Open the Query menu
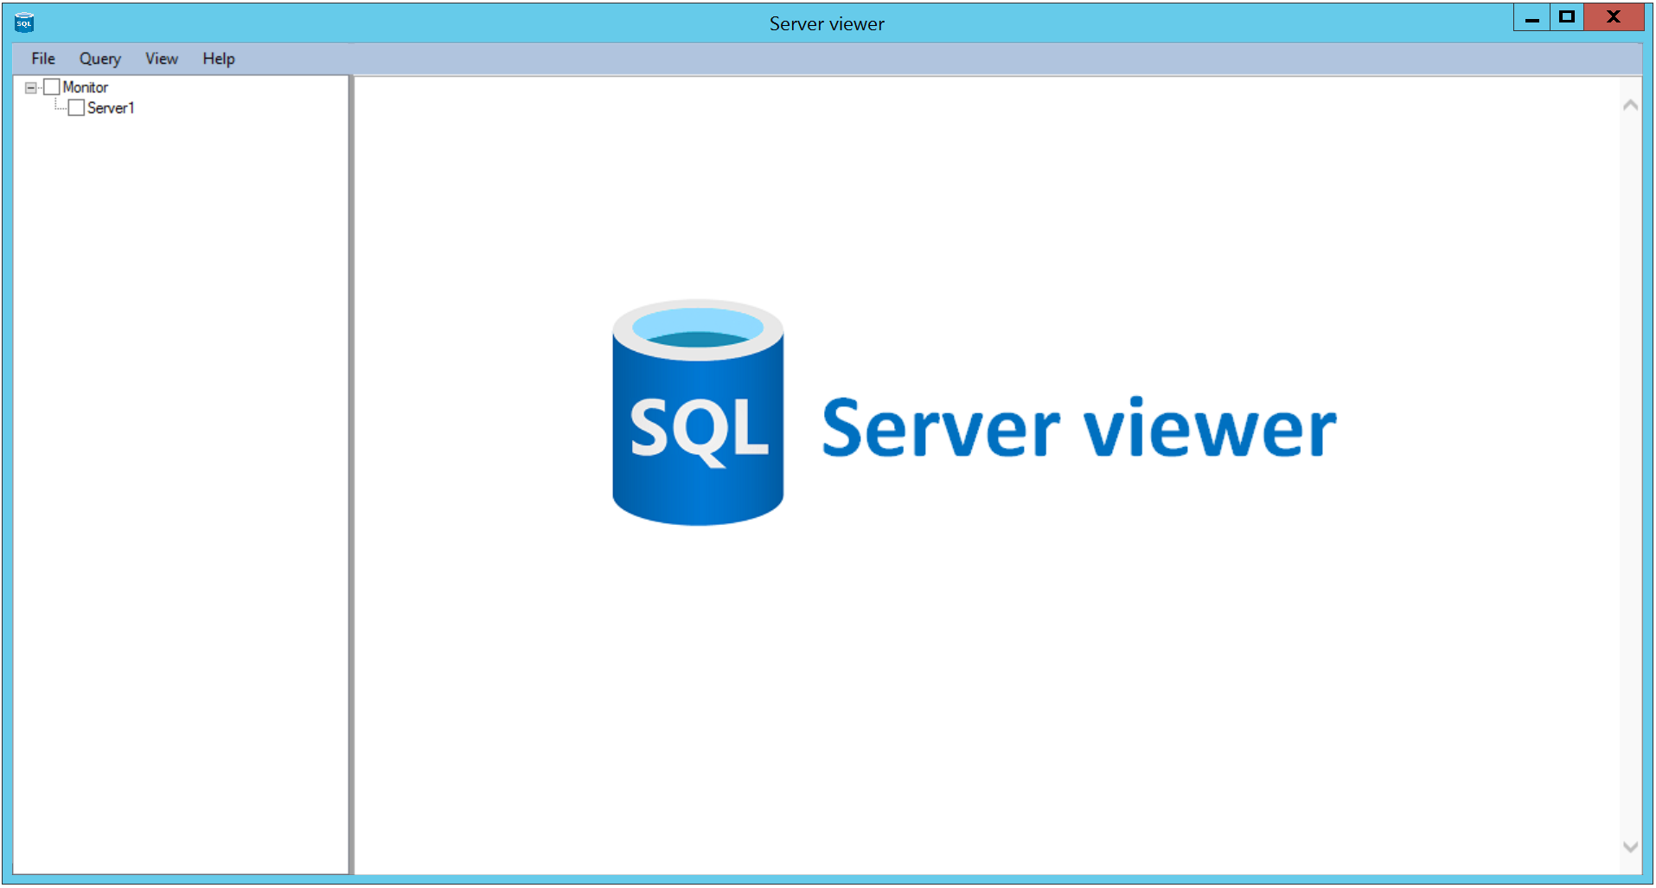Image resolution: width=1656 pixels, height=888 pixels. point(100,59)
